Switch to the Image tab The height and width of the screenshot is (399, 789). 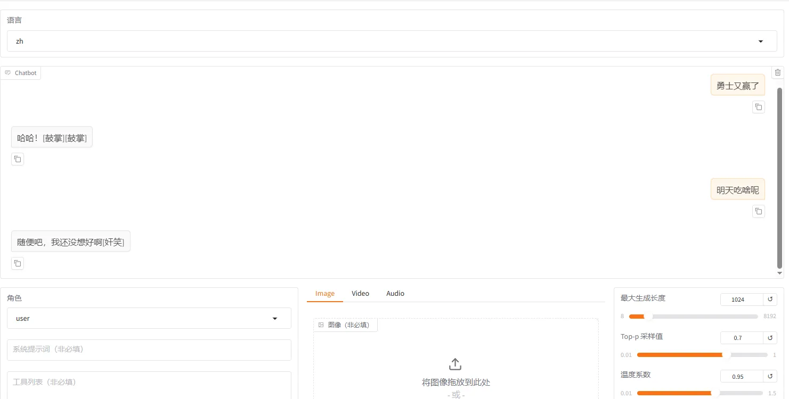point(325,294)
